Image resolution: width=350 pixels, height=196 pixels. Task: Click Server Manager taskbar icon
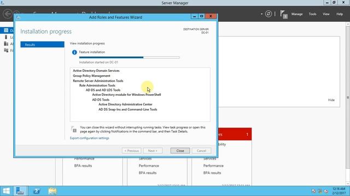pyautogui.click(x=20, y=191)
